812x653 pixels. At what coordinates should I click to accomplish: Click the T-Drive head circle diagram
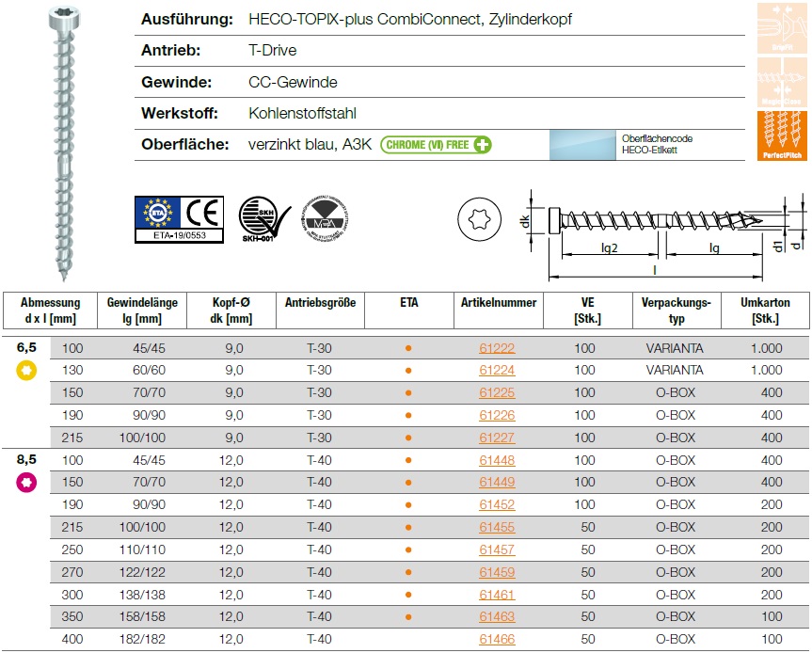coord(479,219)
